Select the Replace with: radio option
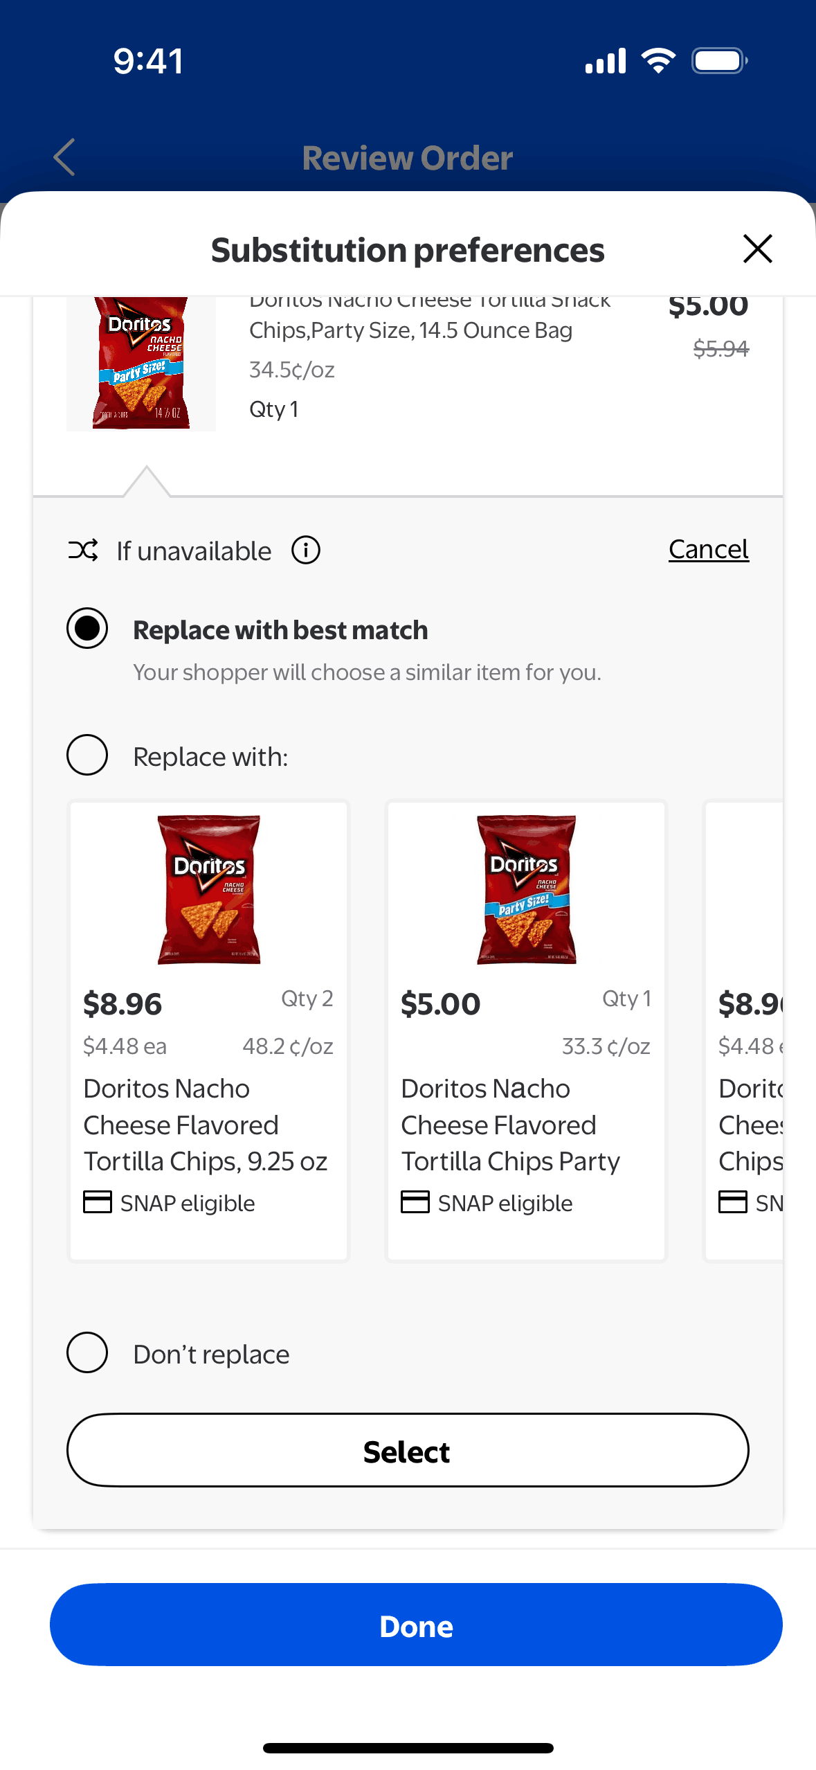Screen dimensions: 816x1770 pyautogui.click(x=87, y=755)
